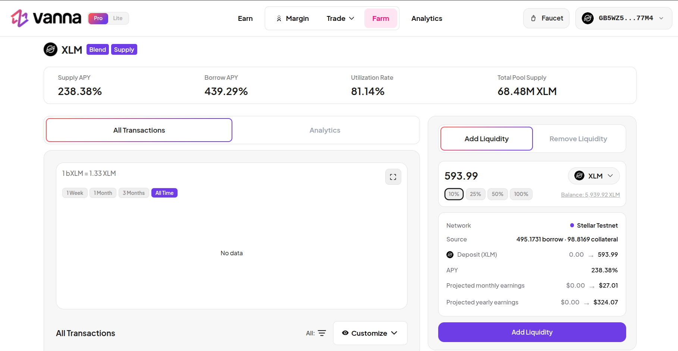Viewport: 678px width, 351px height.
Task: Switch to the Analytics chart tab
Action: coord(325,130)
